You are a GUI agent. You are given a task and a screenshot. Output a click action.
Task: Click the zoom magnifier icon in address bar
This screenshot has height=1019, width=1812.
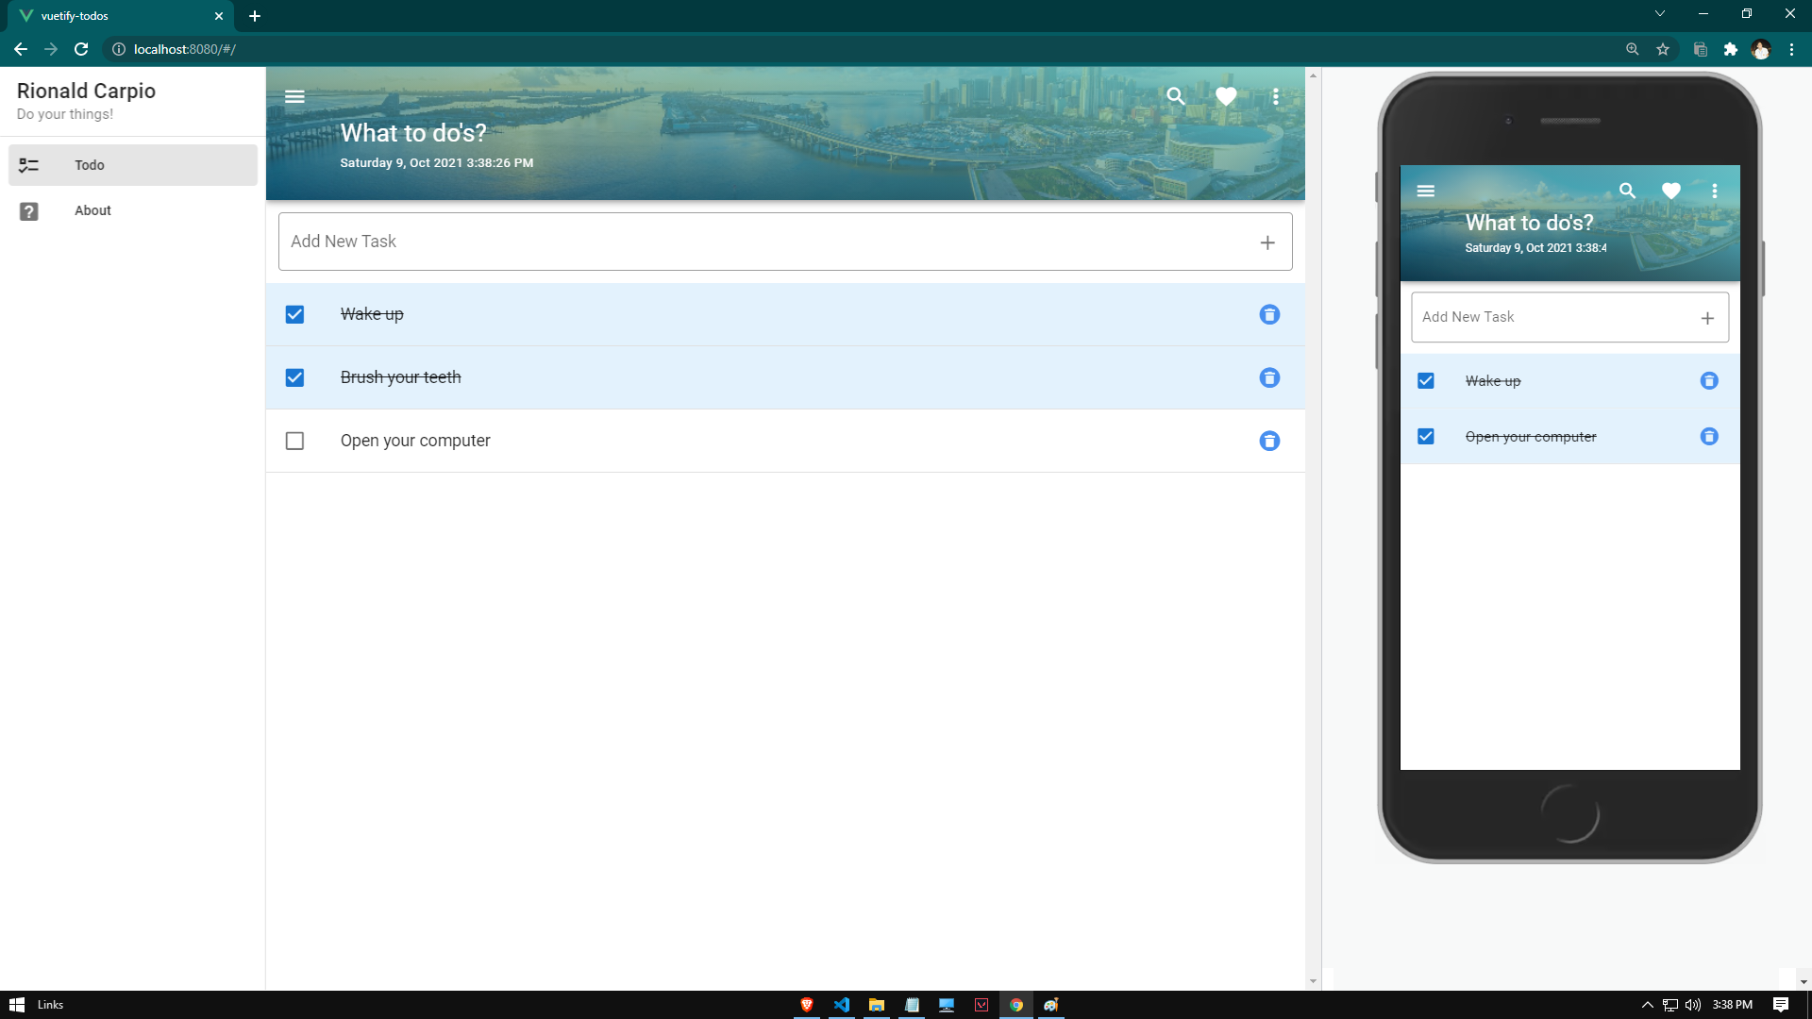1632,49
